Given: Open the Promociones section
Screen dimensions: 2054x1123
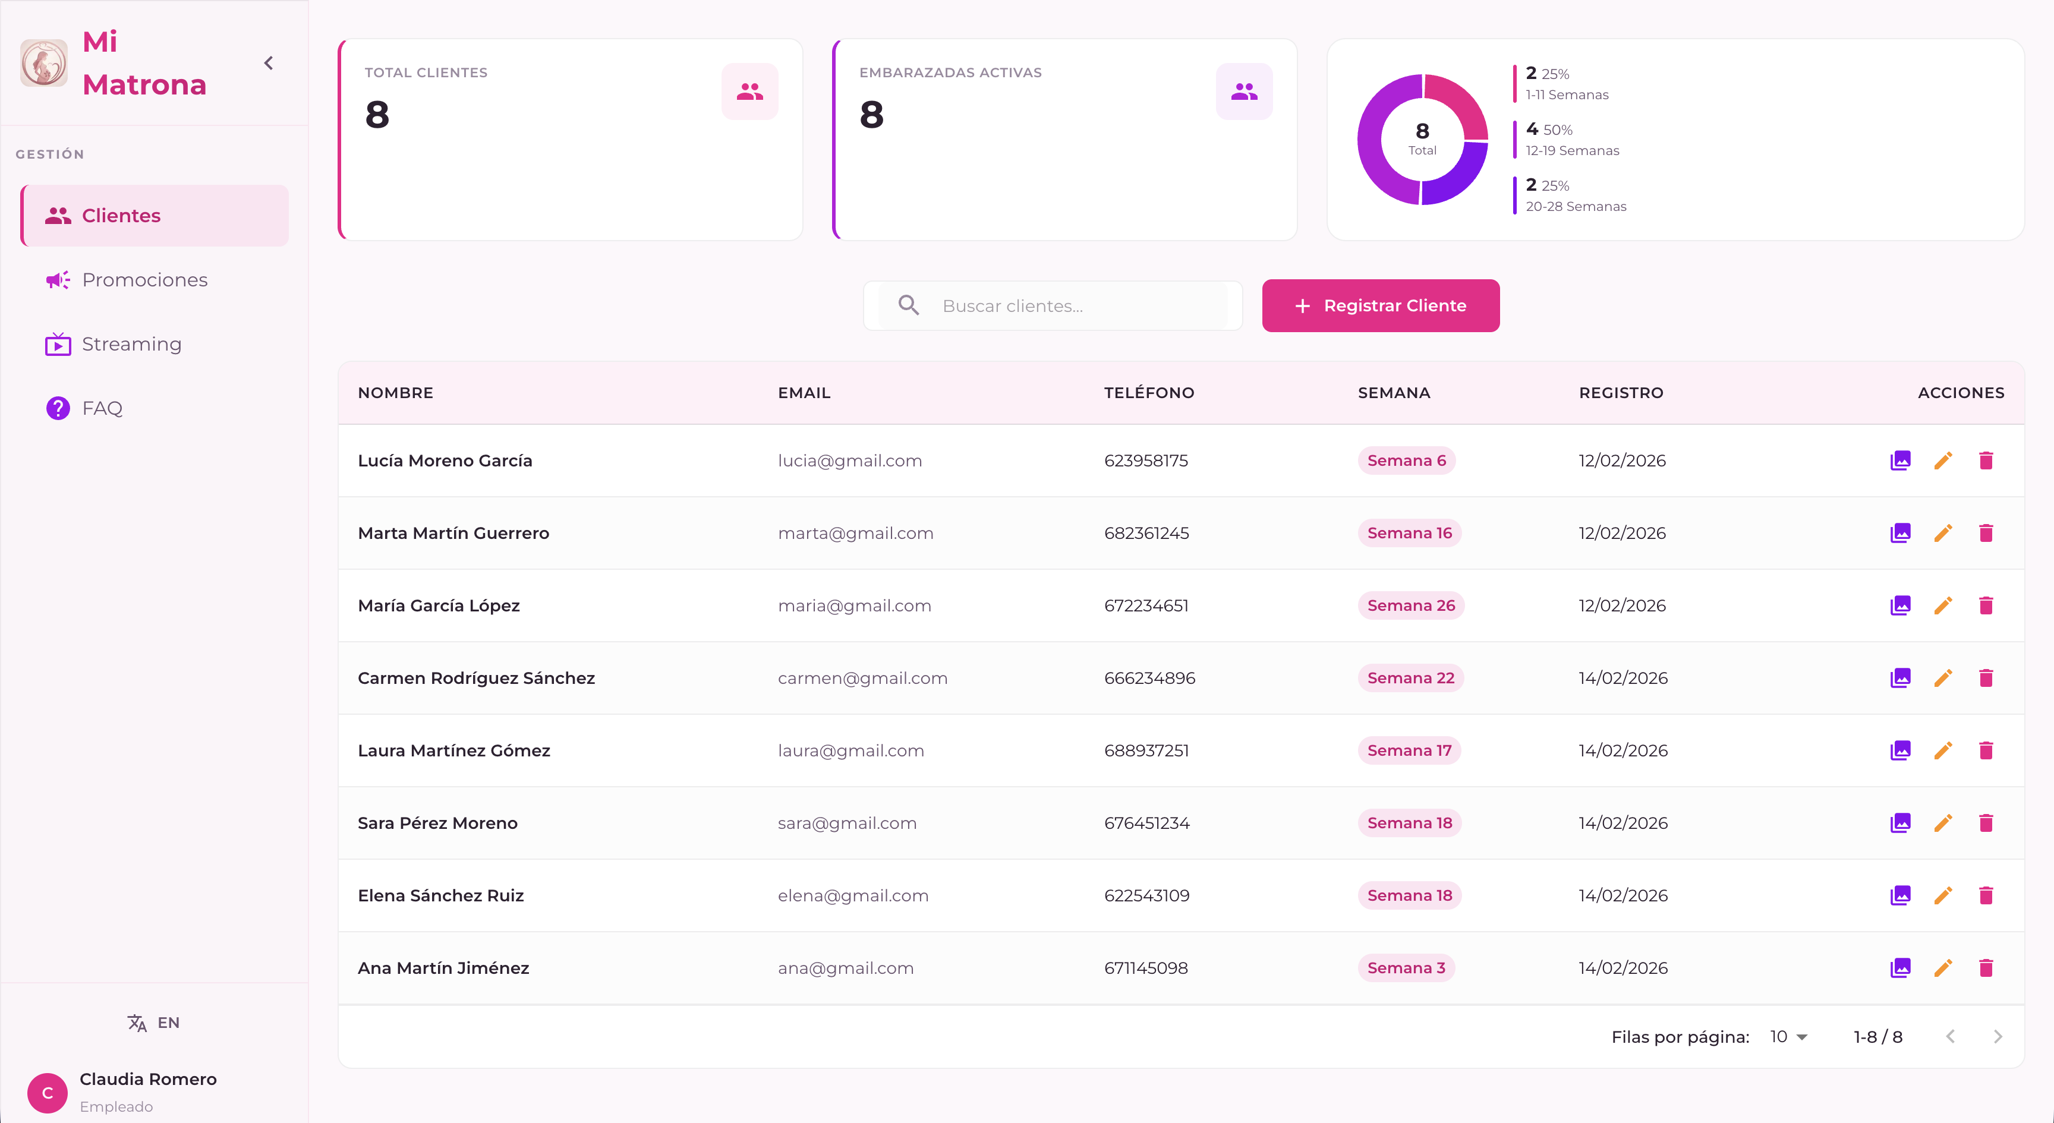Looking at the screenshot, I should 144,280.
